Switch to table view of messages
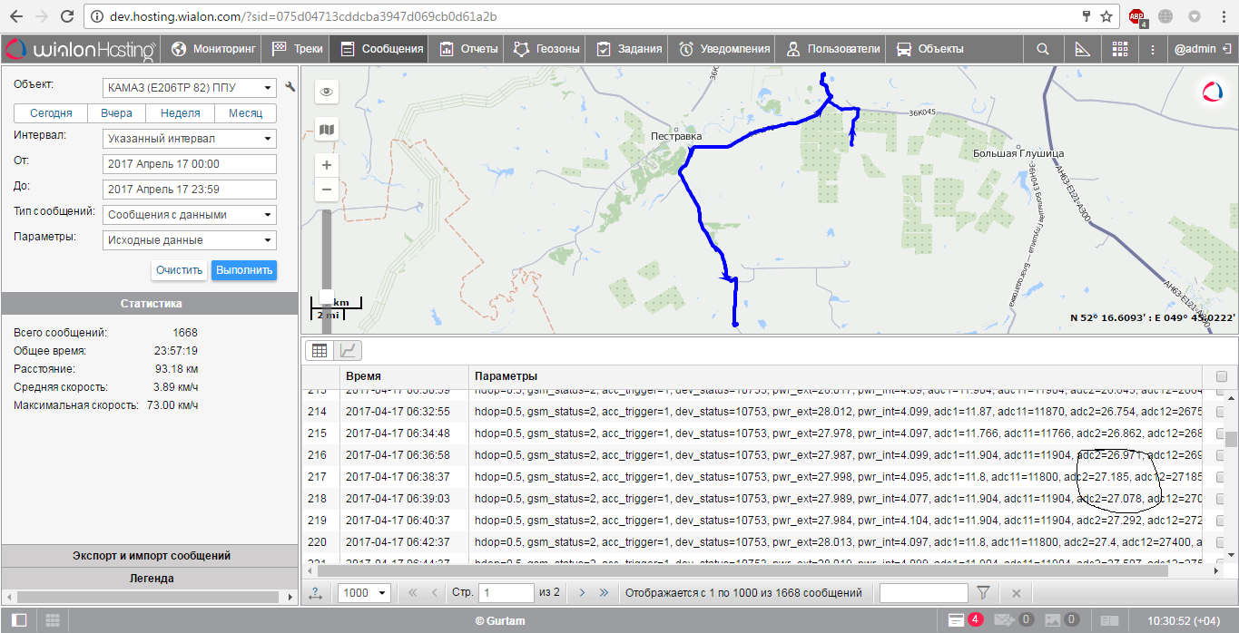 (320, 350)
